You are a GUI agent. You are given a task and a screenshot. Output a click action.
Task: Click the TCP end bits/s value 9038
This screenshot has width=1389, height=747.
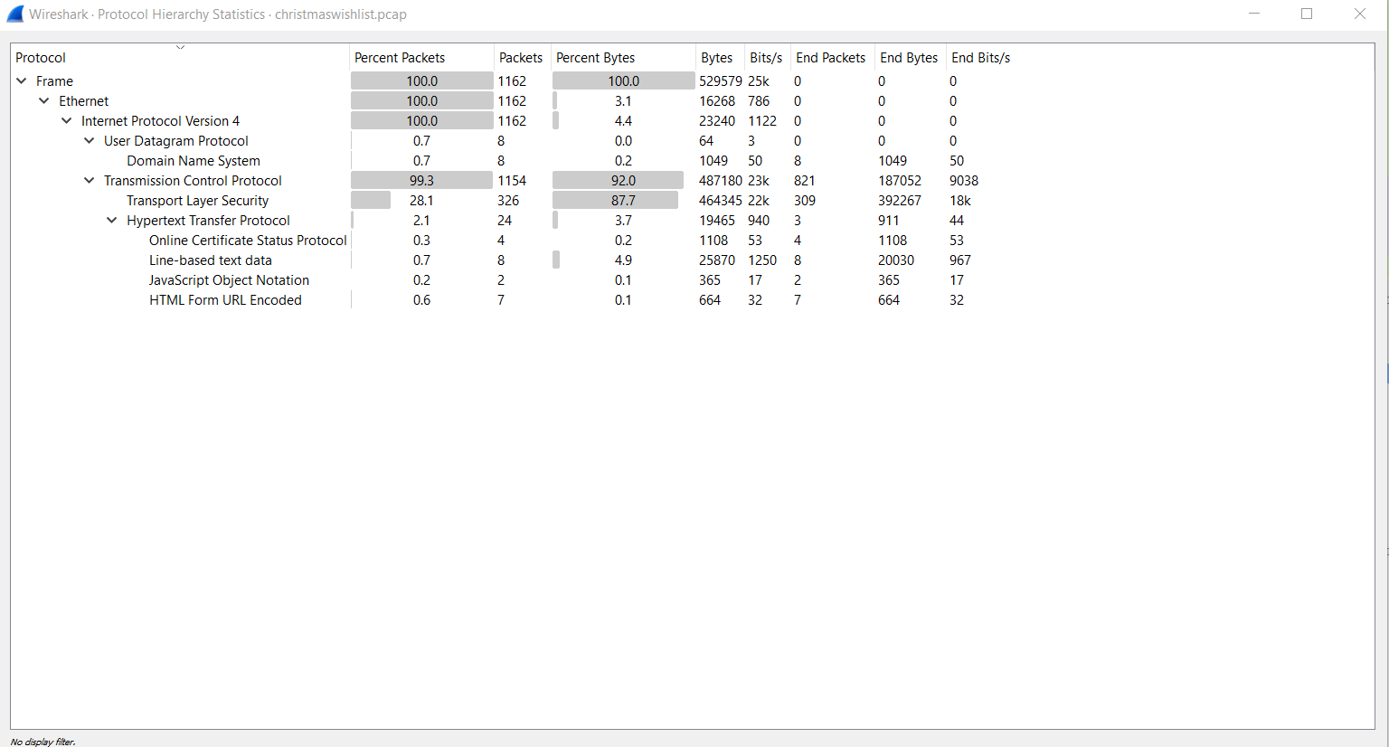click(x=964, y=181)
